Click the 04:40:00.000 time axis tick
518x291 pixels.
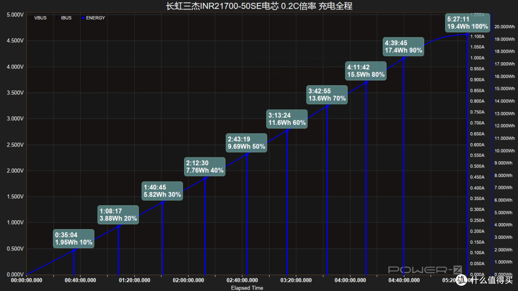click(x=404, y=280)
